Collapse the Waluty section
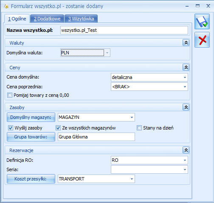Viewport: 214px width, 203px height. 186,42
